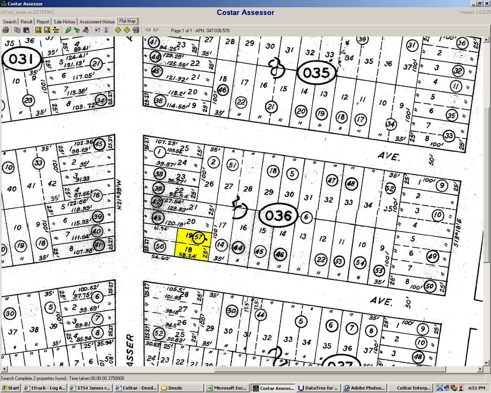Zoom in with the magnifier plus icon
Viewport: 491px width, 393px height.
[38, 30]
